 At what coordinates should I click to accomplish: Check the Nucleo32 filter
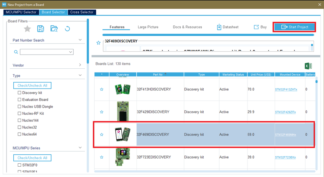19,127
